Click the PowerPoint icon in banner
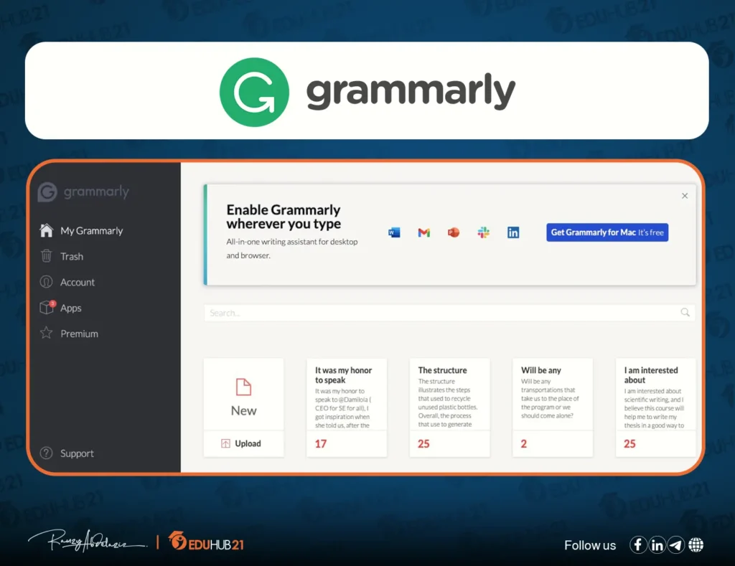The height and width of the screenshot is (566, 735). pyautogui.click(x=453, y=232)
